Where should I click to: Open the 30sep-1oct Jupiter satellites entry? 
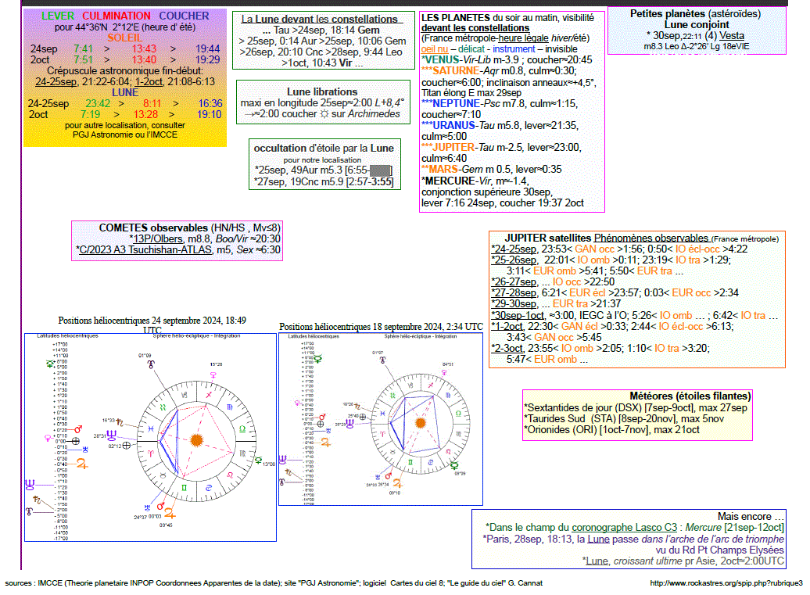[x=518, y=315]
